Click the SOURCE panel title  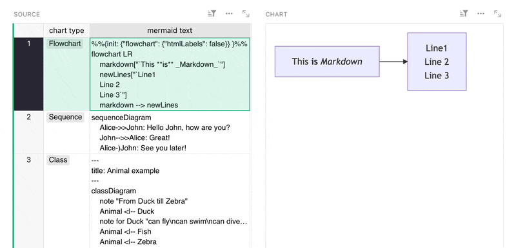pos(26,14)
